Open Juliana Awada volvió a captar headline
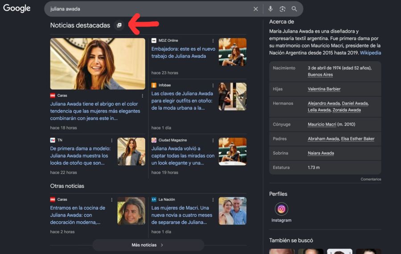This screenshot has width=401, height=254. 183,156
